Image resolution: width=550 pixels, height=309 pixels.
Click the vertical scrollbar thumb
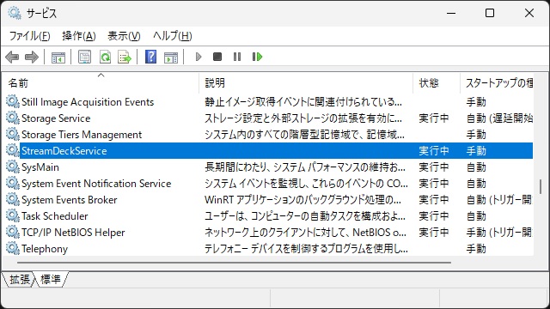pyautogui.click(x=541, y=186)
